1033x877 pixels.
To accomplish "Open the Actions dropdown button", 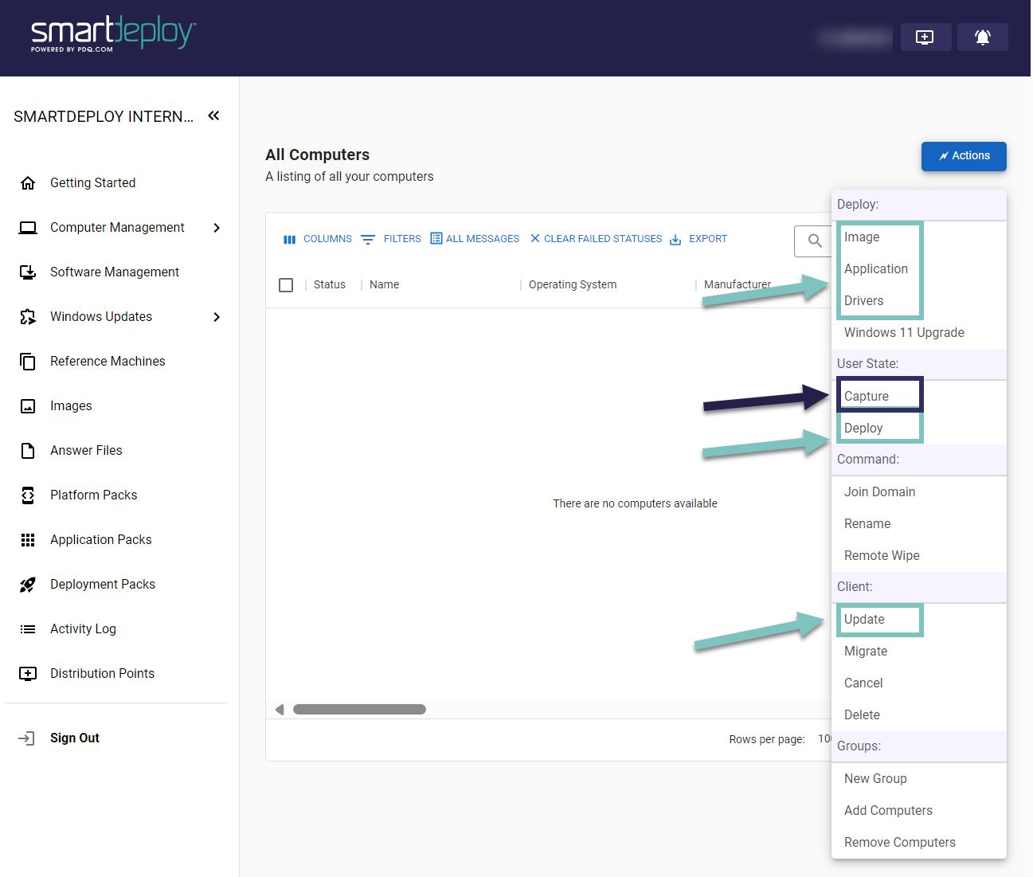I will [963, 156].
